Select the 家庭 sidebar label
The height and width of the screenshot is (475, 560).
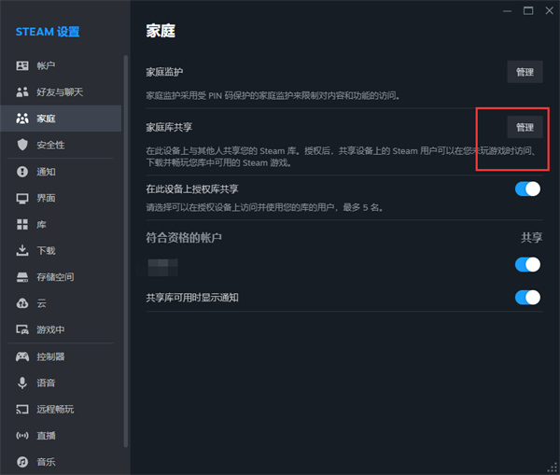(x=46, y=119)
